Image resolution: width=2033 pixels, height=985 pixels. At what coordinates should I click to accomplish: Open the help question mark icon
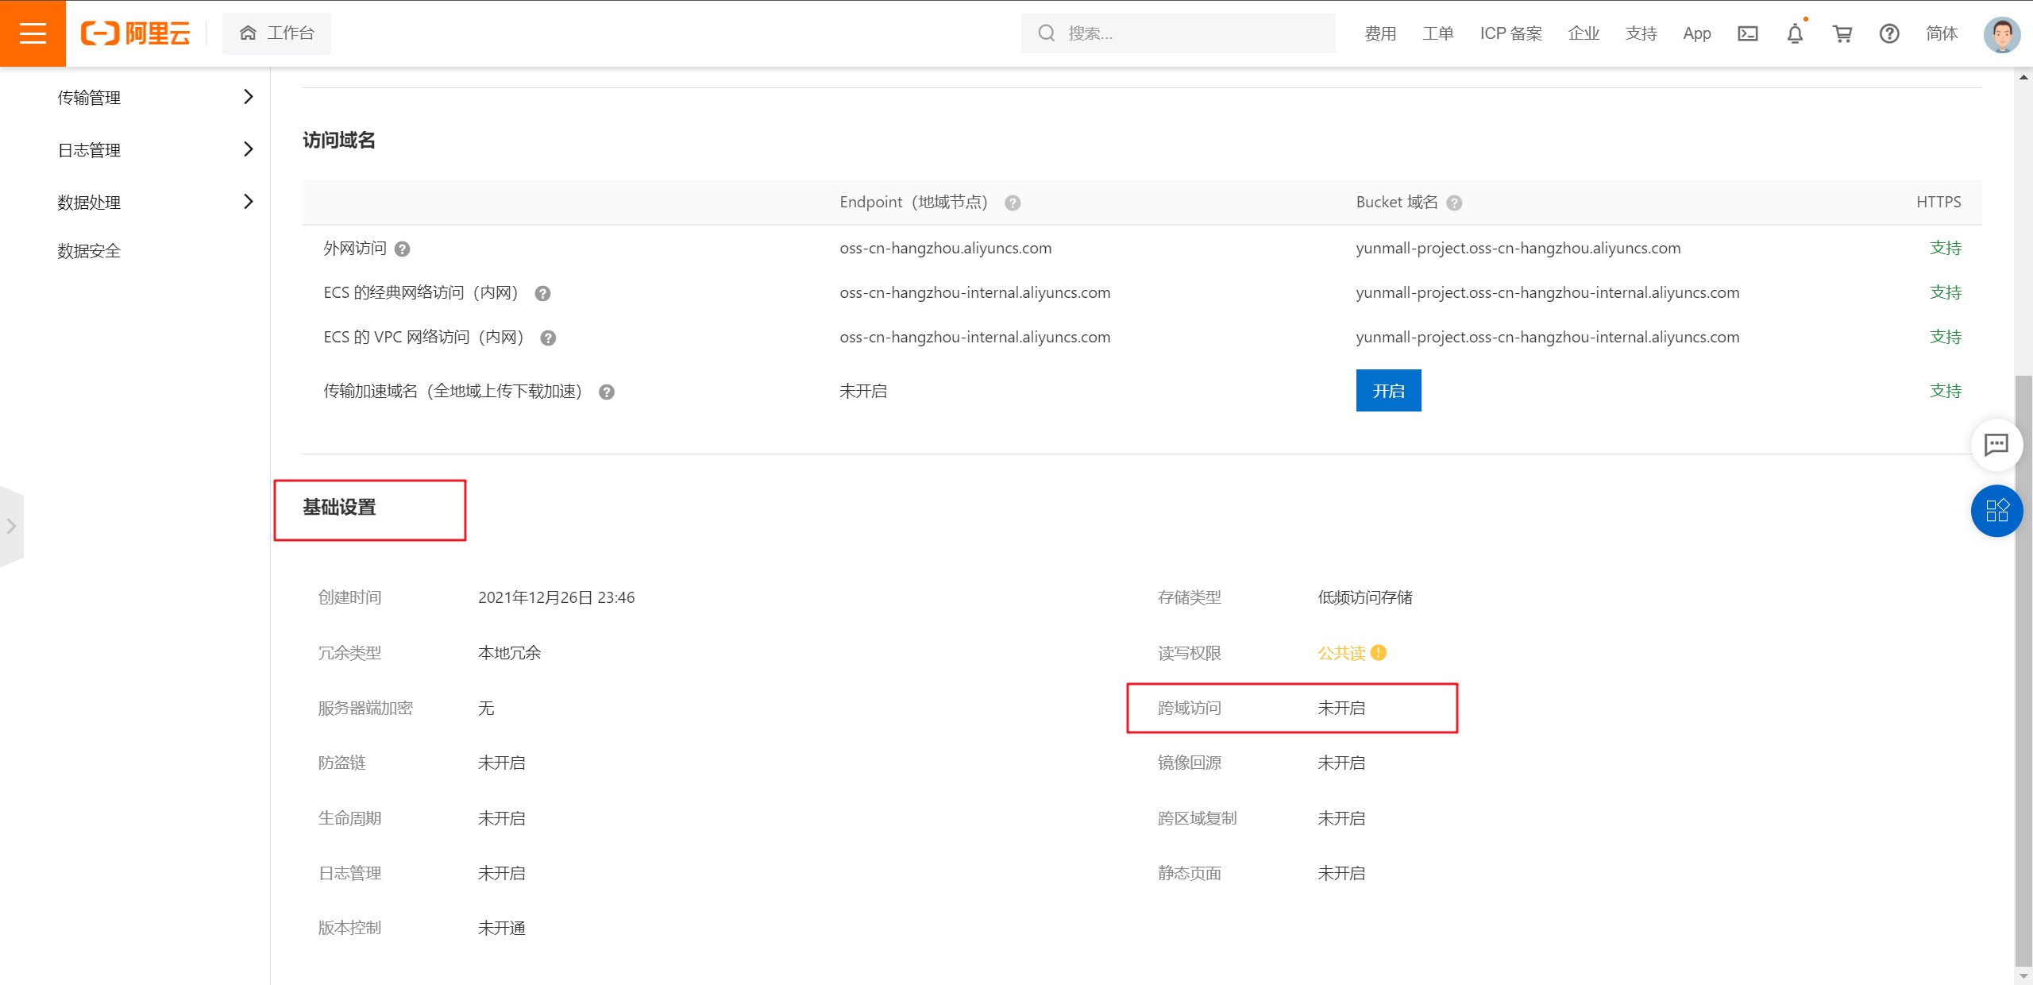click(1889, 33)
